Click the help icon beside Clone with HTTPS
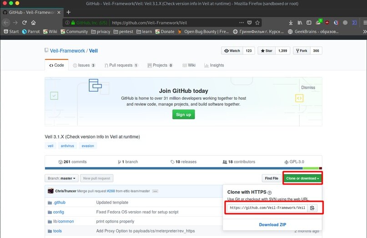Viewport: 367px width, 238px height. tap(269, 193)
